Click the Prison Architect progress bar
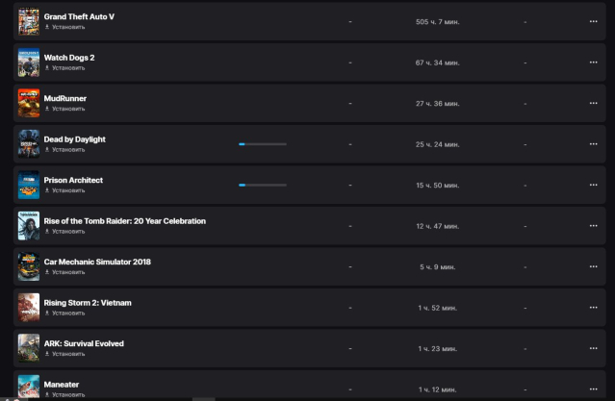 [x=262, y=185]
